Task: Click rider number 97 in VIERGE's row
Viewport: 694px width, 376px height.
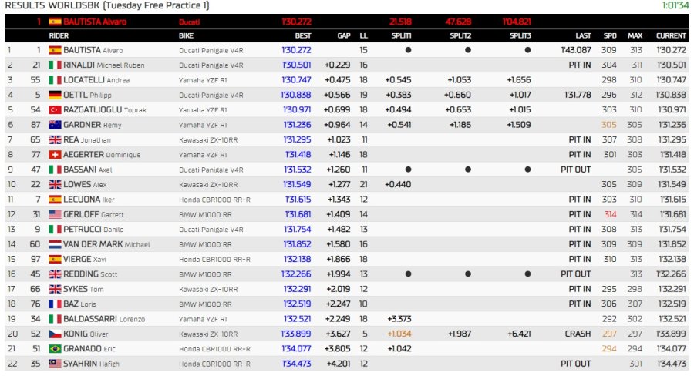Action: 35,259
